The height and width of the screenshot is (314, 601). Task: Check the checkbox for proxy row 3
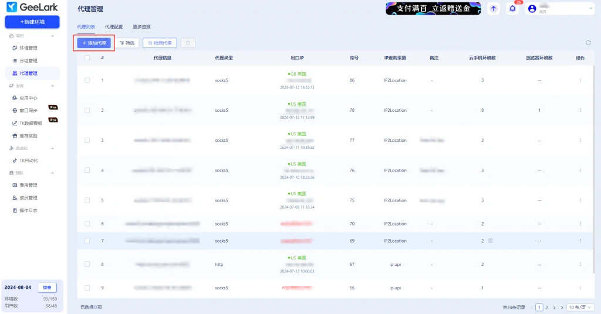[x=87, y=141]
